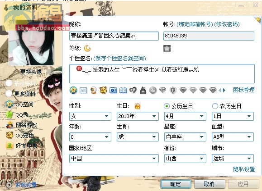This screenshot has height=191, width=262.
Task: Open the 血型 dropdown showing AB型
Action: coord(233,137)
